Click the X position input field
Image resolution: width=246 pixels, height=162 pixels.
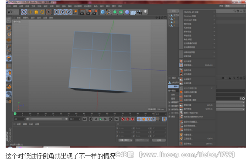click(x=125, y=128)
